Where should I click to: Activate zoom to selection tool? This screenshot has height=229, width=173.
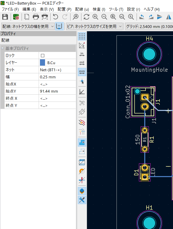(x=131, y=17)
